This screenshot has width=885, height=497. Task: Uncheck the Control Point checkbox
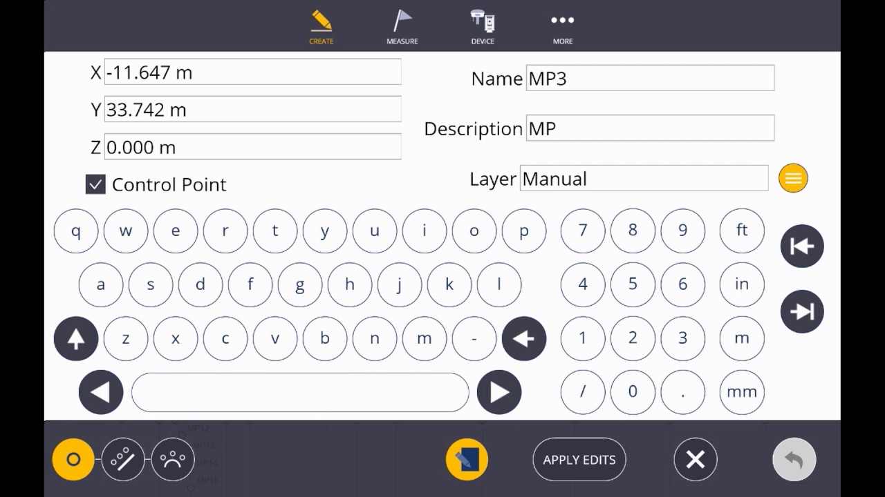click(95, 184)
